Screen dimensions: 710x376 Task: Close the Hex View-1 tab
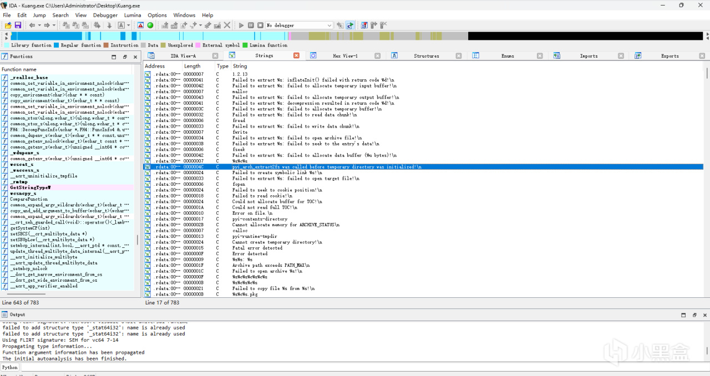[378, 56]
